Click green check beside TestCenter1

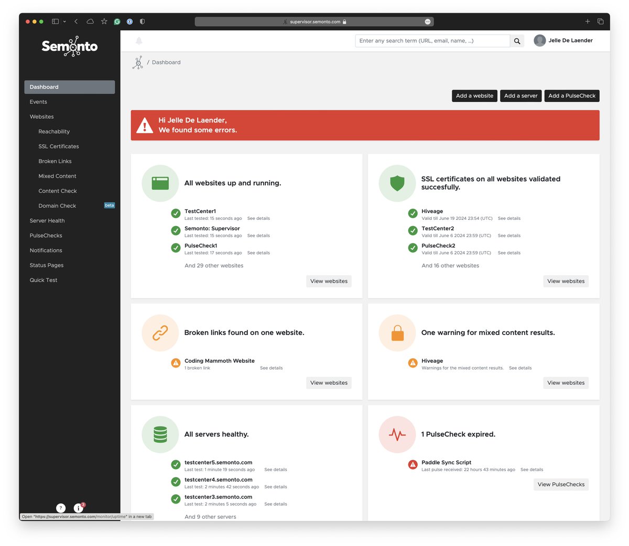coord(176,213)
